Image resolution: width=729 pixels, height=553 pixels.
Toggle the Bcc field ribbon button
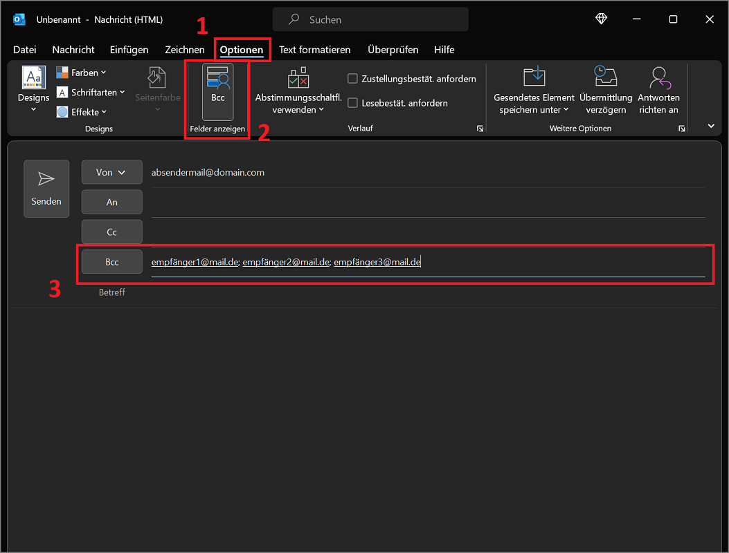[217, 92]
